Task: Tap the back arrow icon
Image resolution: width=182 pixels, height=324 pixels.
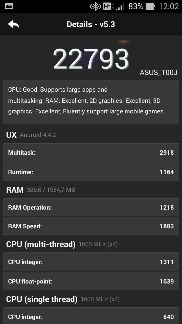Action: click(14, 24)
